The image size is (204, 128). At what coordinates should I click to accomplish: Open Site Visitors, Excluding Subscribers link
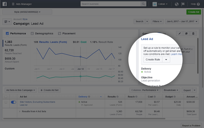(38, 102)
